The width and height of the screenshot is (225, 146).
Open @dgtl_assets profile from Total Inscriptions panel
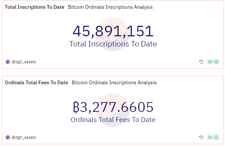24,62
